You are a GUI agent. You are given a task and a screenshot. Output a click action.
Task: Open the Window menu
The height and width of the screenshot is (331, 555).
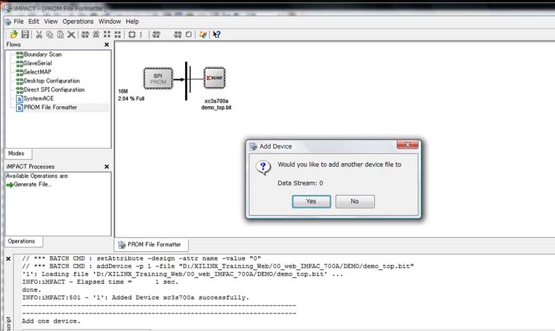click(x=110, y=22)
